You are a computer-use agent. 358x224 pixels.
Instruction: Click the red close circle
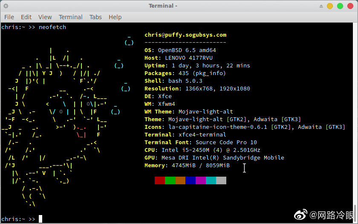(350, 6)
